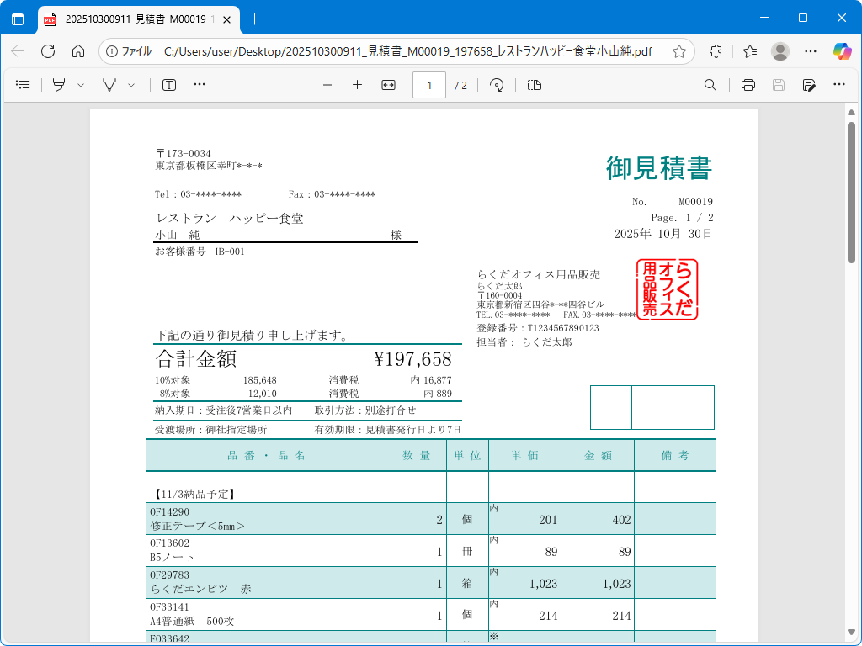862x646 pixels.
Task: Rotate the PDF page
Action: [x=497, y=85]
